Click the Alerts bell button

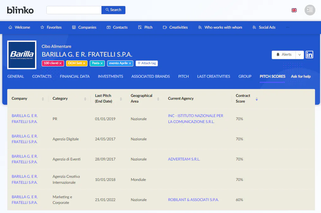[x=283, y=55]
